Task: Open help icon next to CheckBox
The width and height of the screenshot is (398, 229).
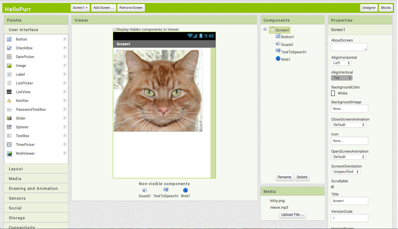Action: coord(65,48)
